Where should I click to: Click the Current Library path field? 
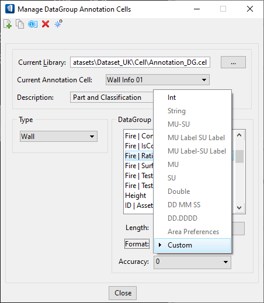140,62
